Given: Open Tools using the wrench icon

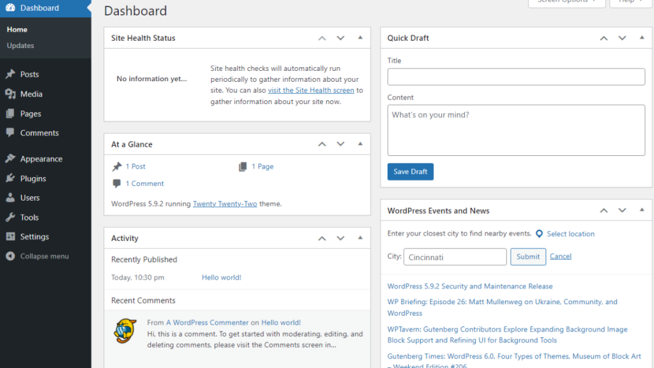Looking at the screenshot, I should coord(11,217).
